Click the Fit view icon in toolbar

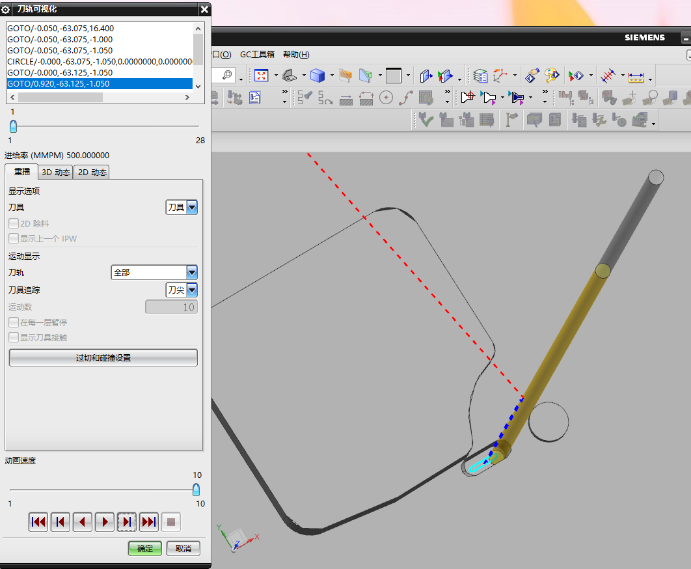click(x=262, y=76)
